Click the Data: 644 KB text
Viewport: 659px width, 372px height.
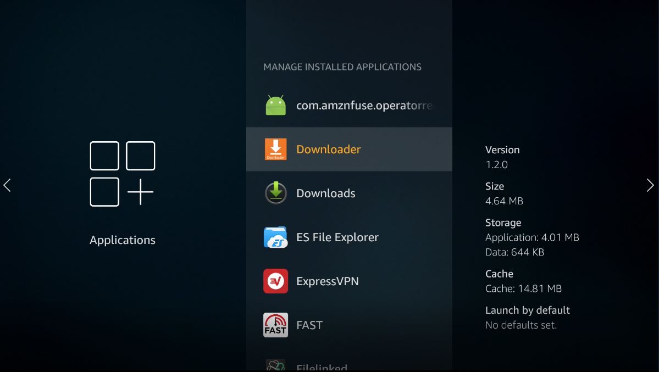515,252
